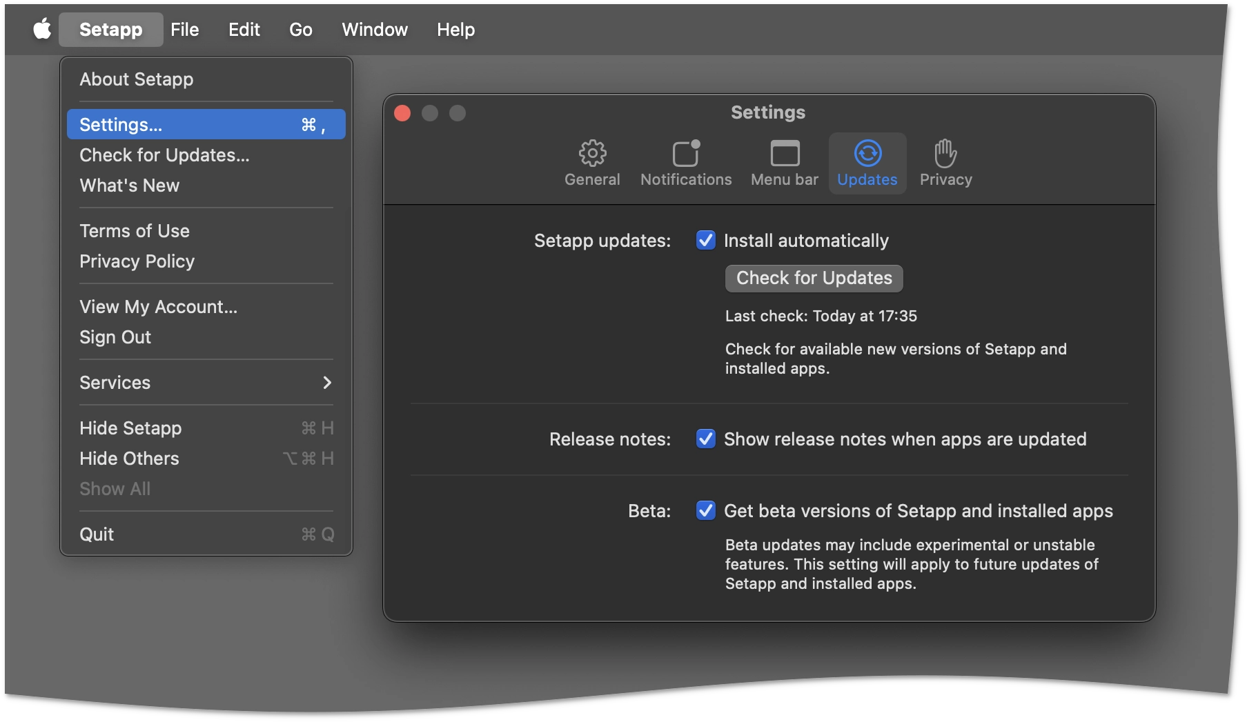Screen dimensions: 1247x722
Task: Click the 'Beta:' label
Action: [649, 511]
